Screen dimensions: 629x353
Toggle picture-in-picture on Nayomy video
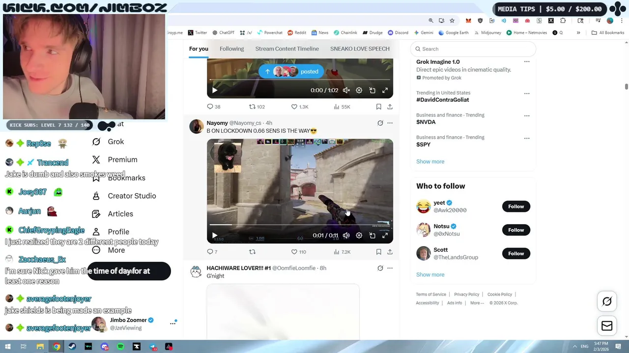pos(372,235)
